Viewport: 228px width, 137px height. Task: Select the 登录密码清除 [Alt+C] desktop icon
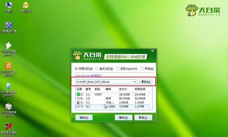[x=9, y=130]
